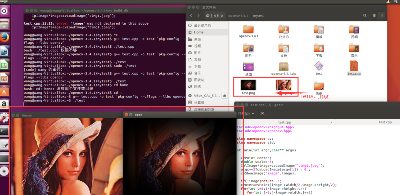Open the 公共的 folder
Screen dimensions: 400x195
284,32
